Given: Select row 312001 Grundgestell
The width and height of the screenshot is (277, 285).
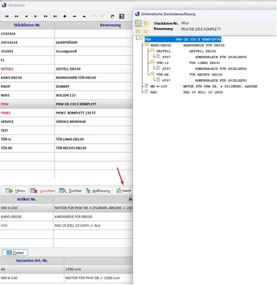Looking at the screenshot, I should click(66, 51).
